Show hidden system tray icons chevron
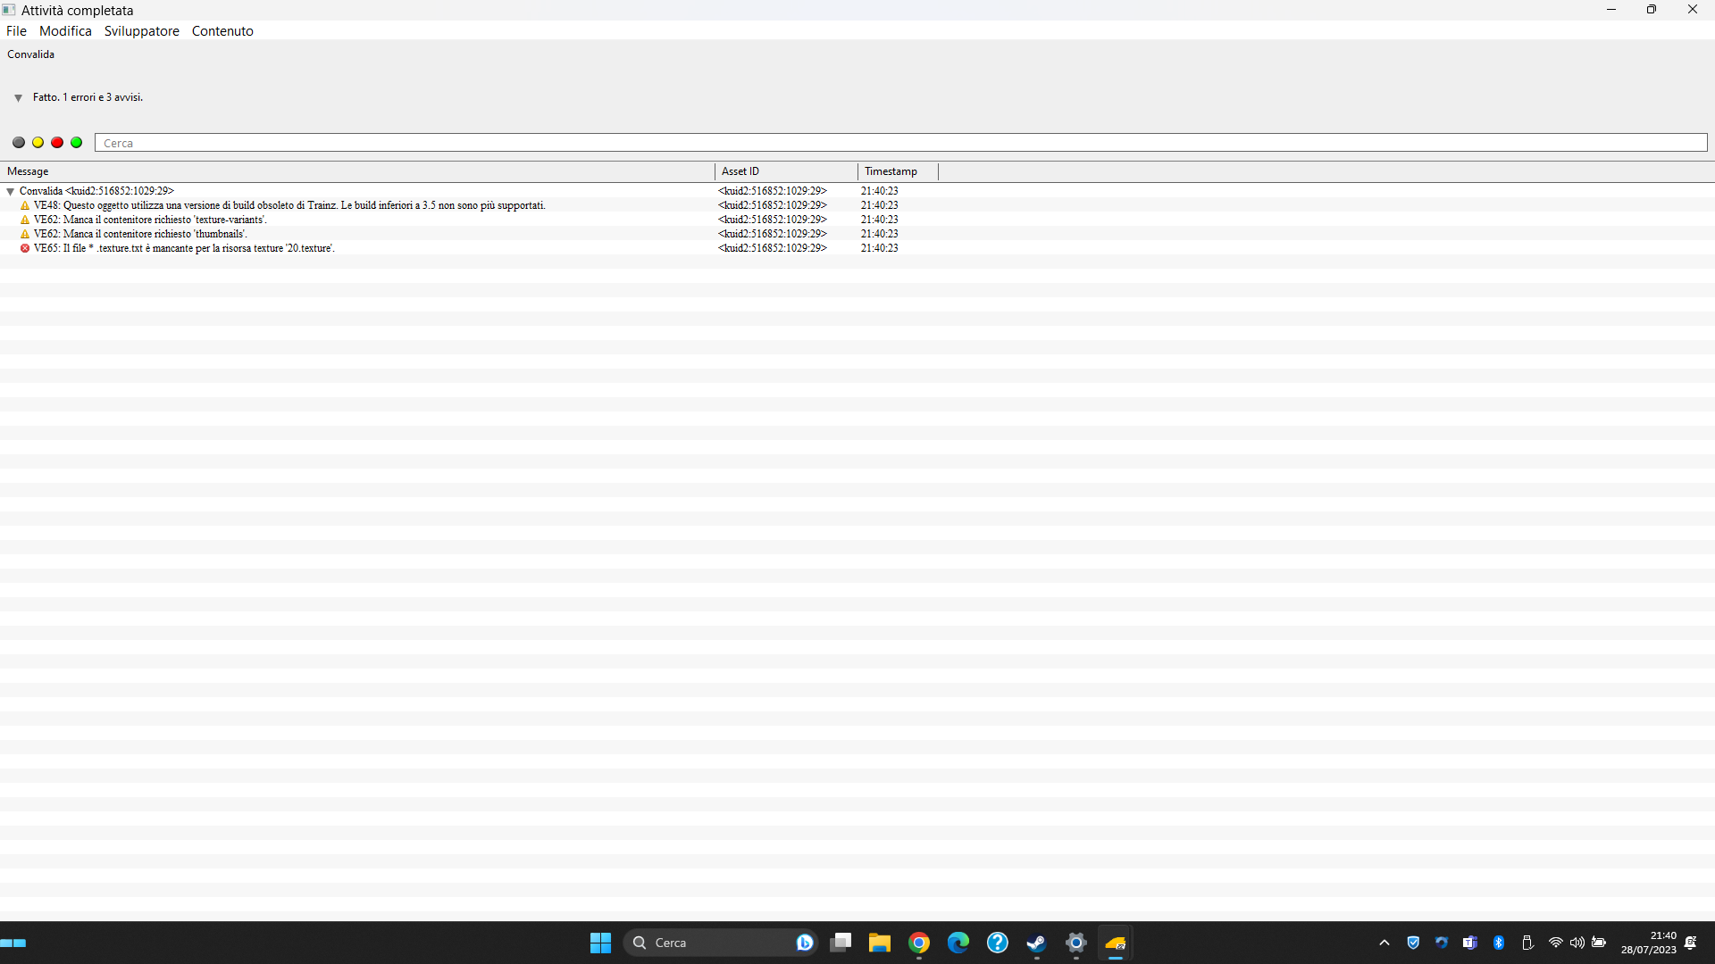 coord(1385,943)
